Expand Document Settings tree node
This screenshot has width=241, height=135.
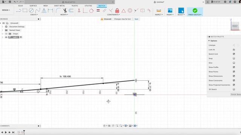[2, 27]
